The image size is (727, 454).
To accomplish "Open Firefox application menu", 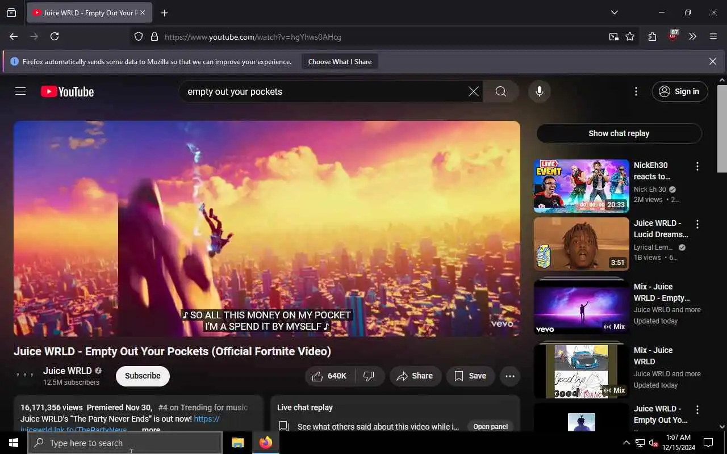I will (x=713, y=36).
